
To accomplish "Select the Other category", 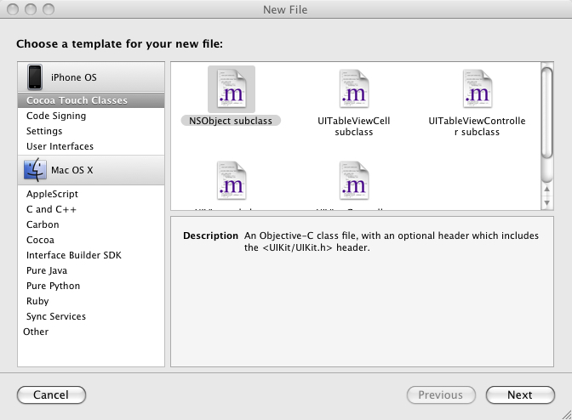I will pyautogui.click(x=91, y=332).
